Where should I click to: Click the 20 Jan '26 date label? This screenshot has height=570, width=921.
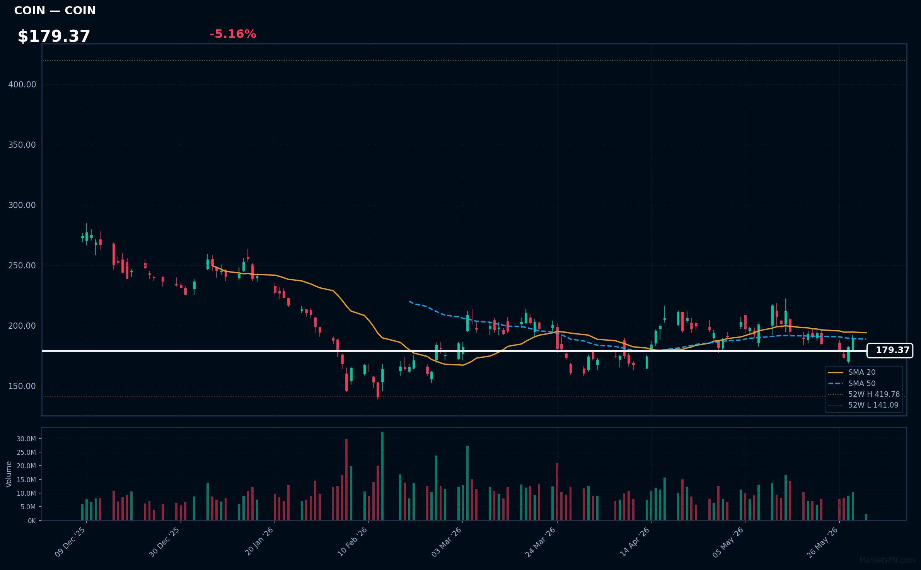point(259,542)
